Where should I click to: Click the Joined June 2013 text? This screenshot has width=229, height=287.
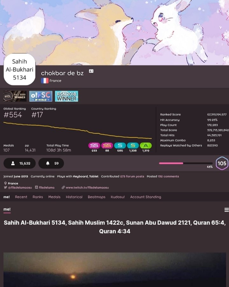[x=16, y=177]
